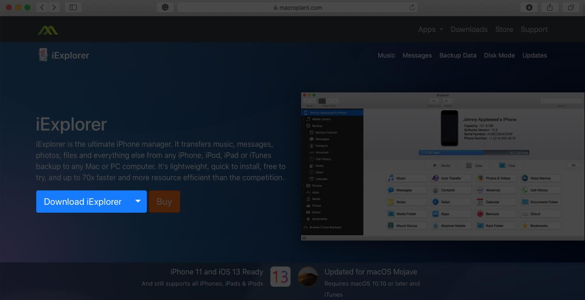The image size is (585, 300).
Task: Open the Safari share menu
Action: coord(550,7)
